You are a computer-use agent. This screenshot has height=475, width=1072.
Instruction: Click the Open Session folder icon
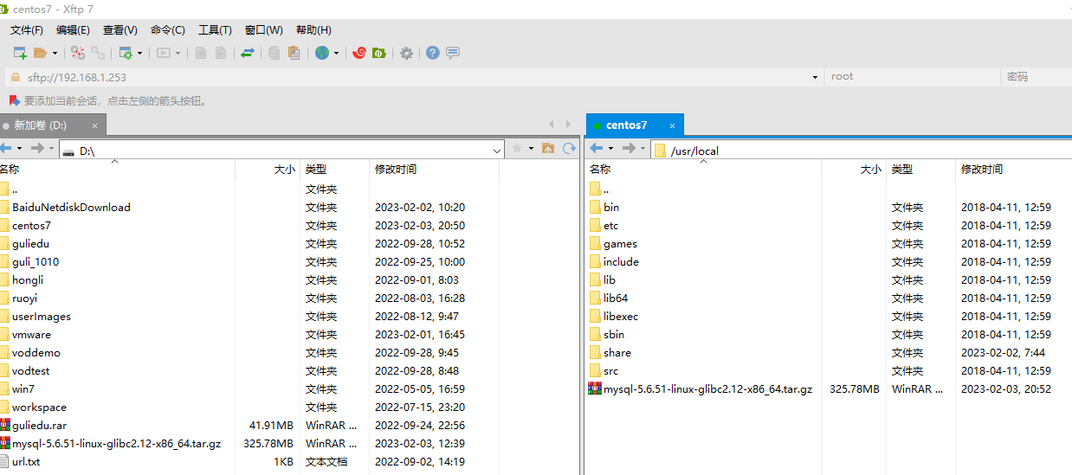tap(40, 53)
